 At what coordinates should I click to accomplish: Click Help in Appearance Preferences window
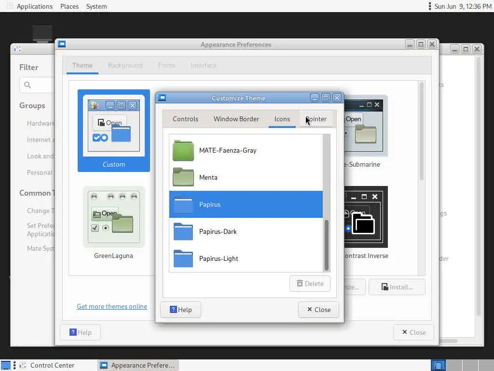tap(81, 332)
